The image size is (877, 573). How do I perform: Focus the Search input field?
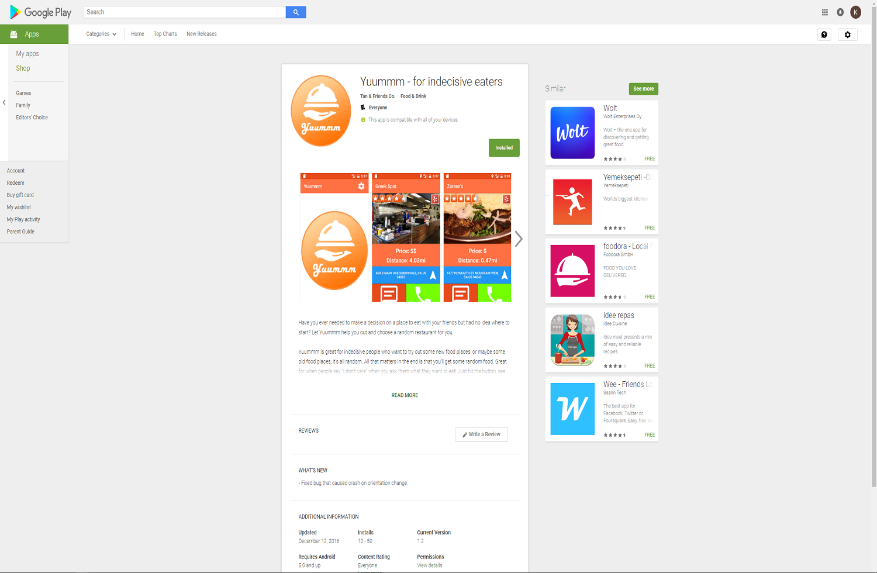(185, 12)
